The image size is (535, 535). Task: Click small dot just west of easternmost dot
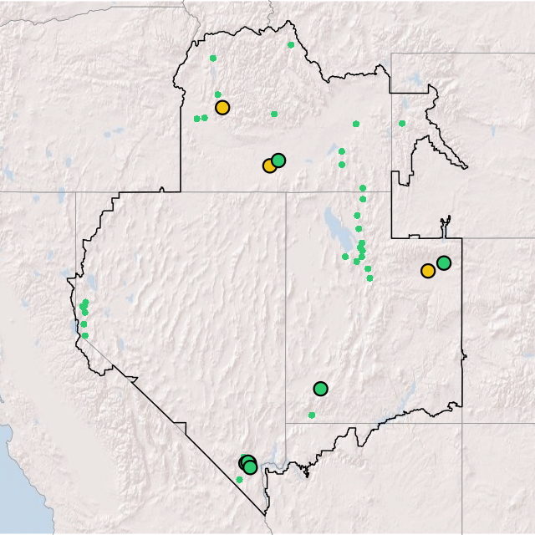point(356,124)
